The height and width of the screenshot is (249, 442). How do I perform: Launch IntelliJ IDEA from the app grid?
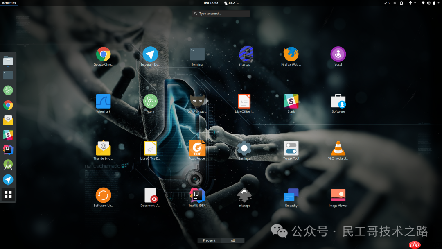pyautogui.click(x=197, y=195)
